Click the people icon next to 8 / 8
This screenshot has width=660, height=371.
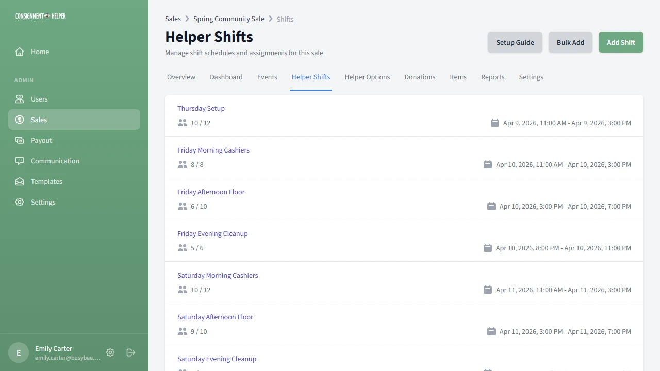coord(182,164)
